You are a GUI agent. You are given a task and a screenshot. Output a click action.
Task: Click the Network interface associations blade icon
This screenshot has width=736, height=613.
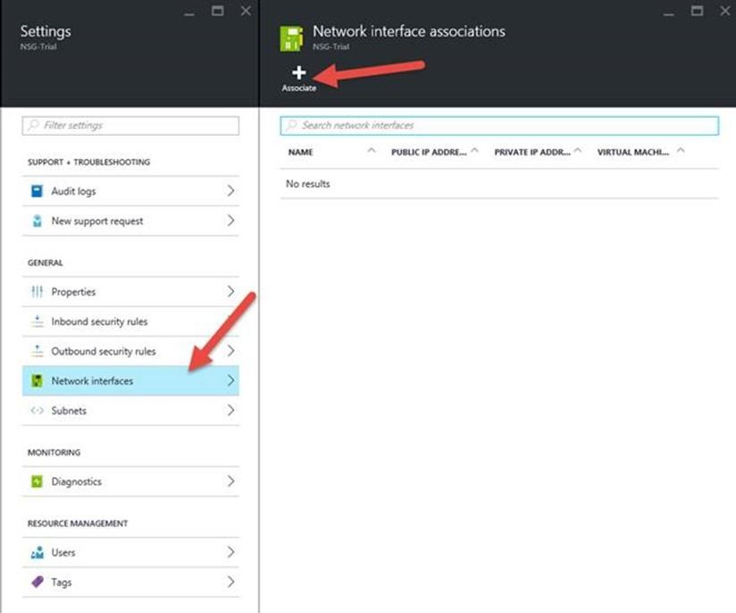(291, 38)
